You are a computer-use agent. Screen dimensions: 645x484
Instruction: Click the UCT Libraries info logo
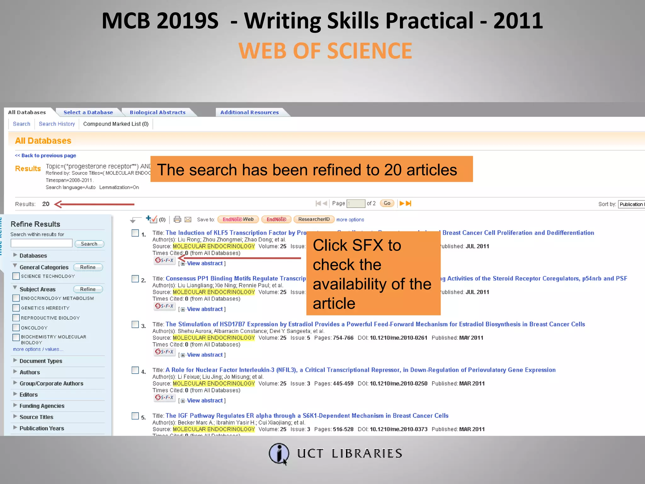pyautogui.click(x=279, y=454)
